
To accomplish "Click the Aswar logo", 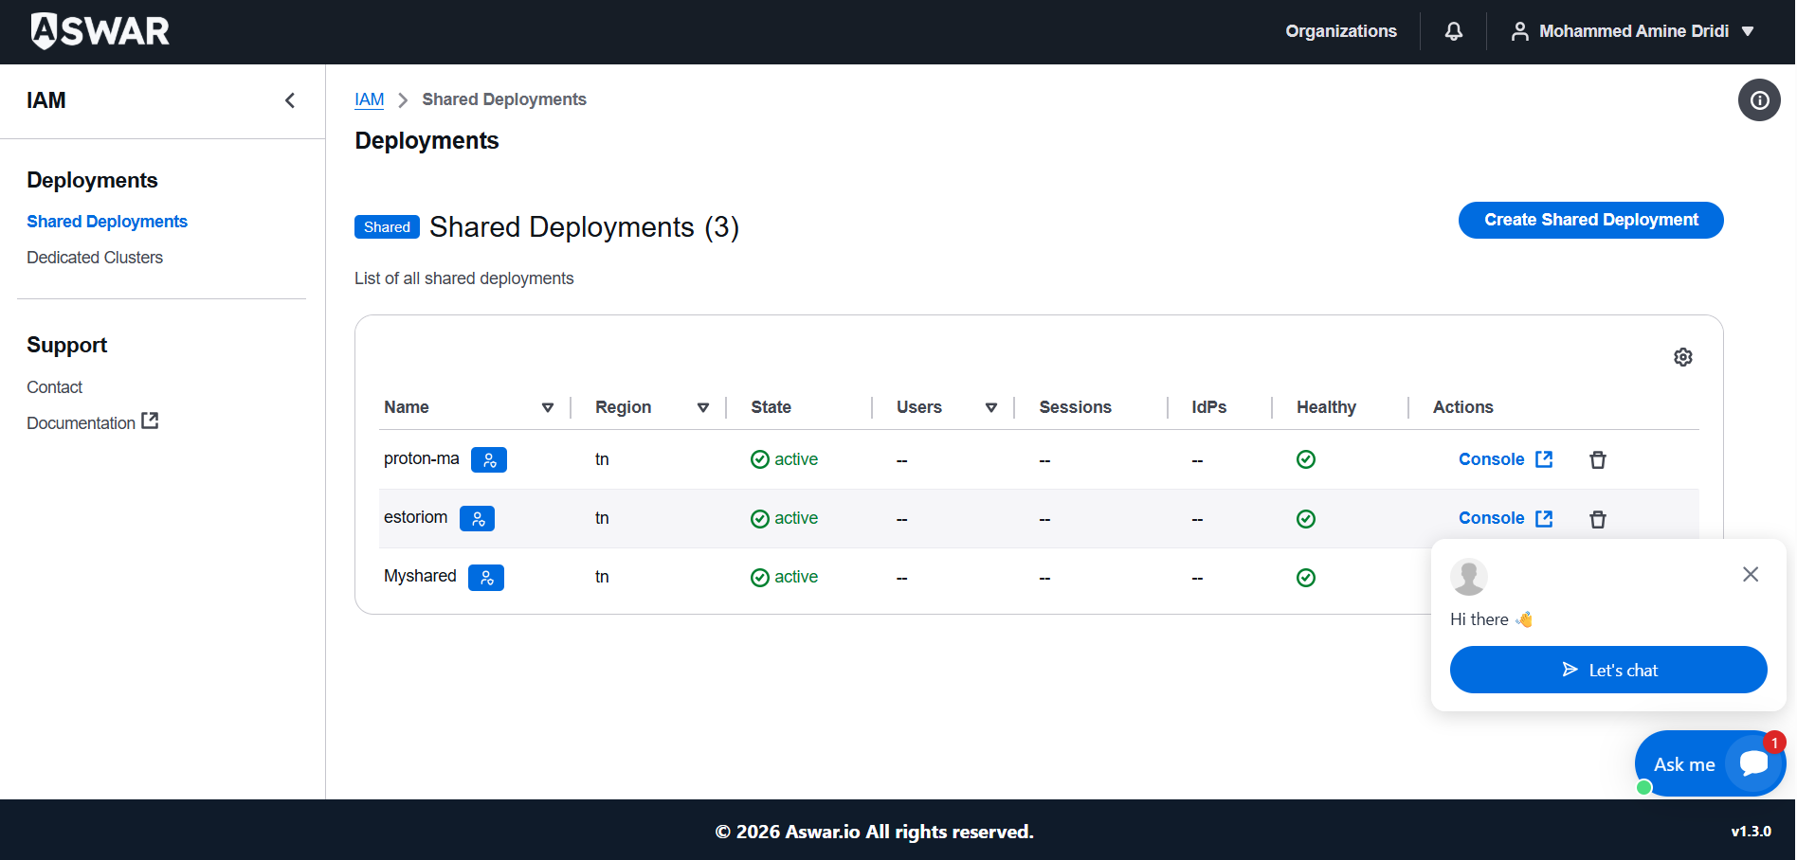I will (x=100, y=30).
